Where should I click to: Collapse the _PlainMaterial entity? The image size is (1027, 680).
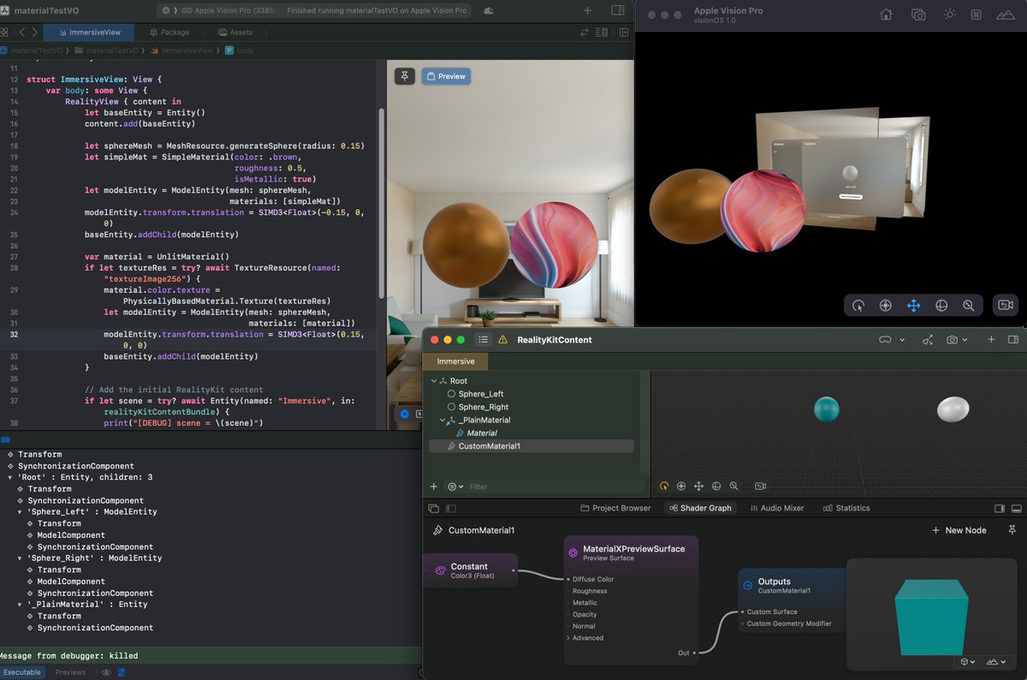[442, 421]
